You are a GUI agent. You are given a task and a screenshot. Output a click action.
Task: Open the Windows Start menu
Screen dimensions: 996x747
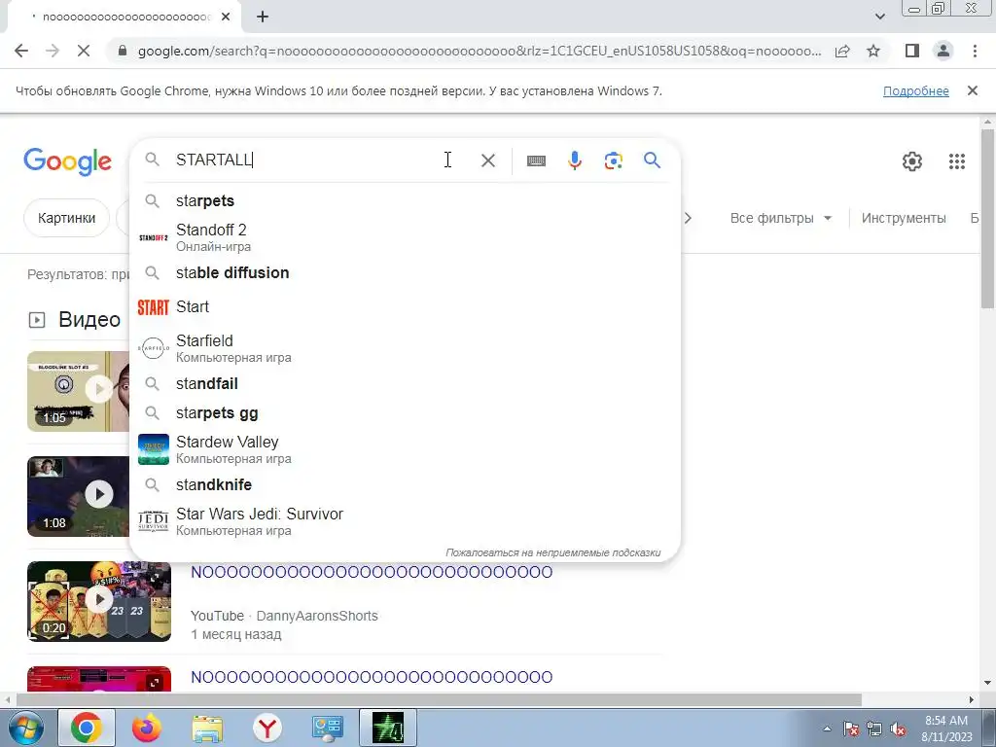pyautogui.click(x=24, y=728)
